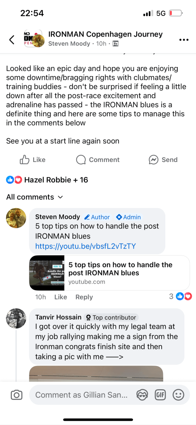Tap the back arrow icon
Screen dimensions: 196x425
point(12,39)
